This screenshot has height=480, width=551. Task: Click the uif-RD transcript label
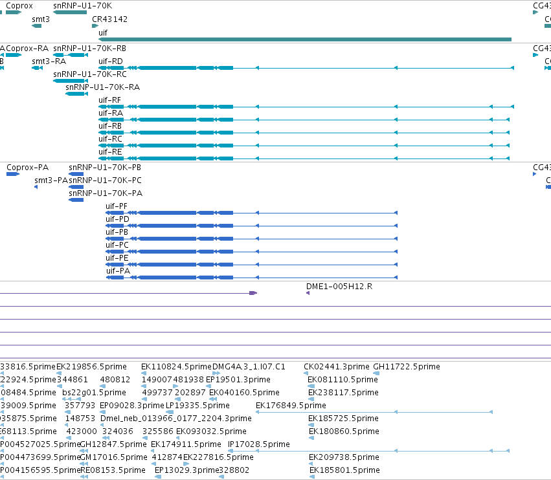110,61
